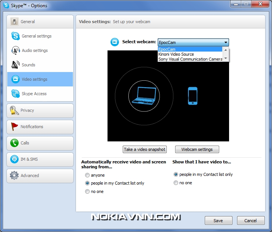Click the Advanced gear icon
Image resolution: width=272 pixels, height=232 pixels.
point(14,176)
